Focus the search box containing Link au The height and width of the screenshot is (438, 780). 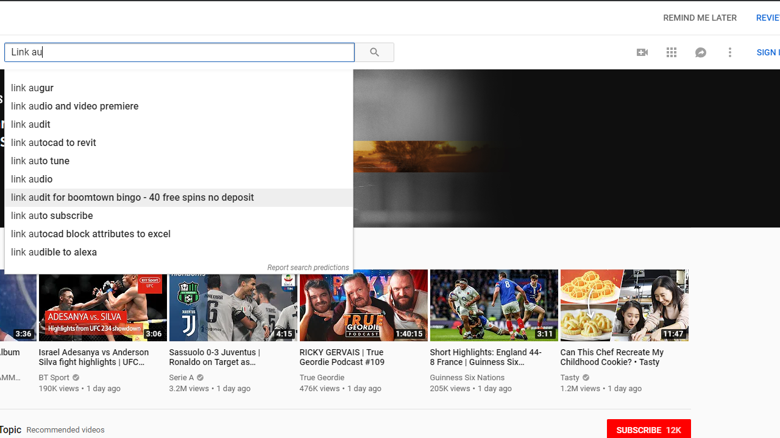(179, 52)
